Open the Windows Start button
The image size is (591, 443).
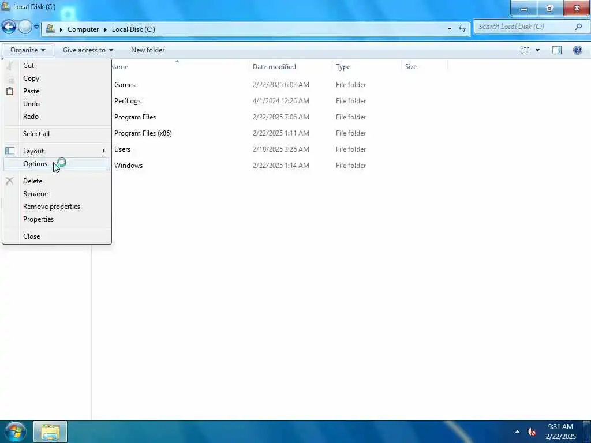coord(15,431)
